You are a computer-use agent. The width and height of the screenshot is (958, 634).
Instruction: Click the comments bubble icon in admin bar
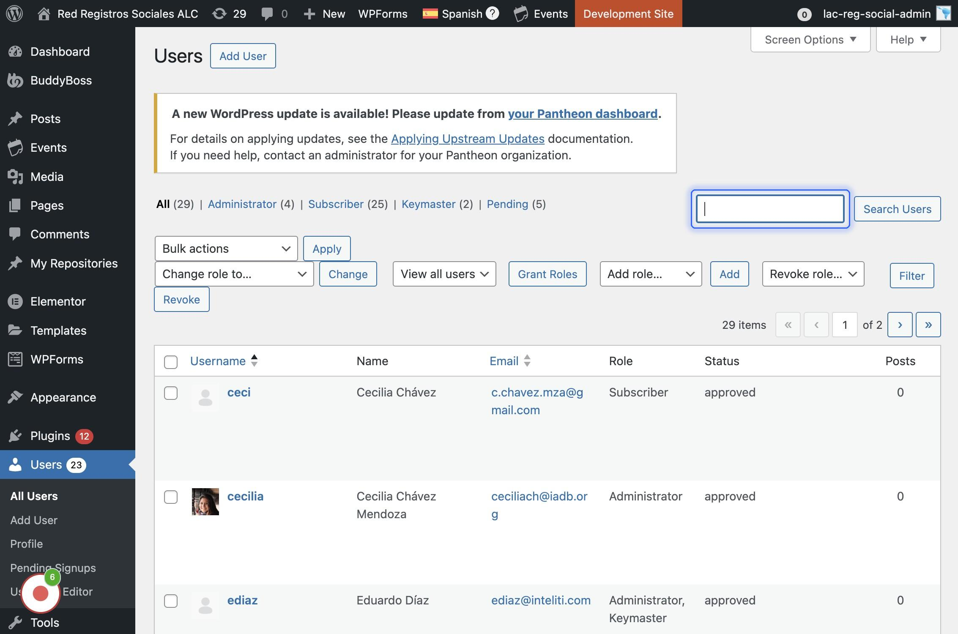(267, 14)
